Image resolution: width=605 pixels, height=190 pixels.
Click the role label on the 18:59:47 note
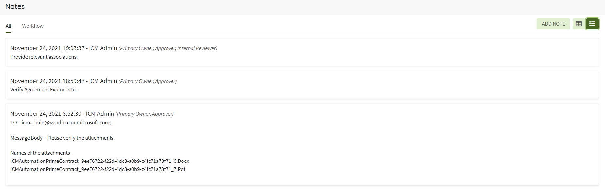pyautogui.click(x=148, y=81)
